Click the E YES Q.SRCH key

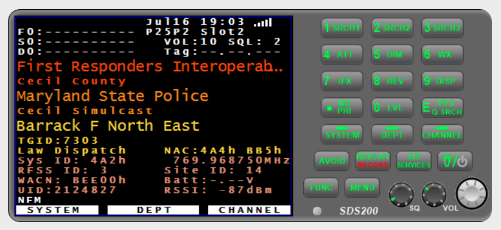(442, 108)
